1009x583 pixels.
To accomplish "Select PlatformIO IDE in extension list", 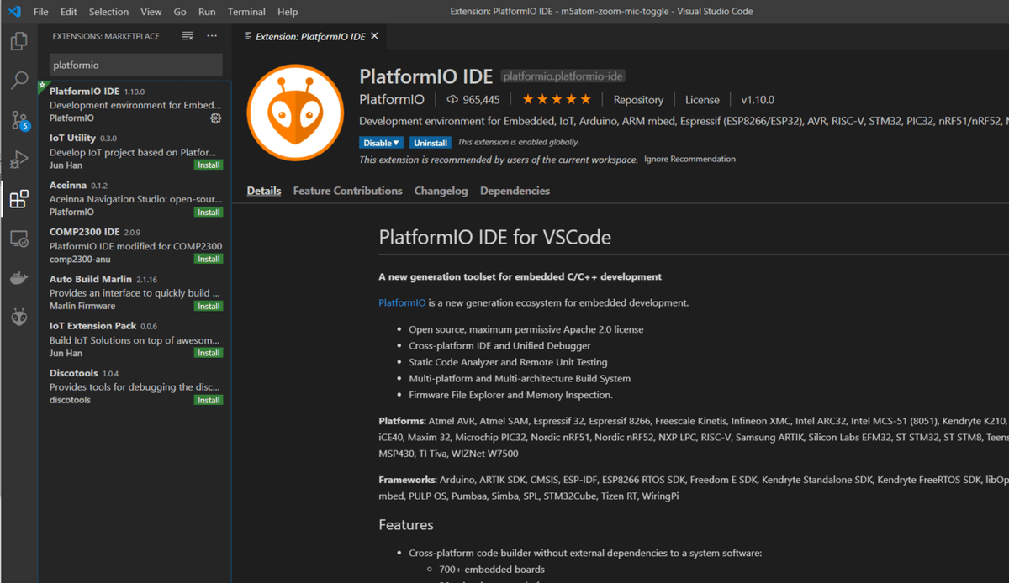I will 135,104.
